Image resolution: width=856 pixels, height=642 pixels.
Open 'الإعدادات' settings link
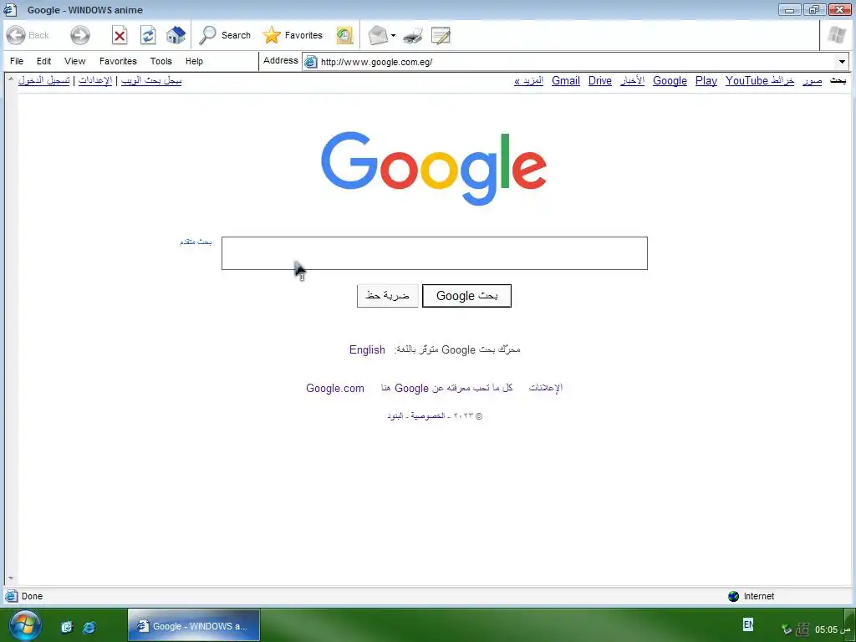pos(95,81)
